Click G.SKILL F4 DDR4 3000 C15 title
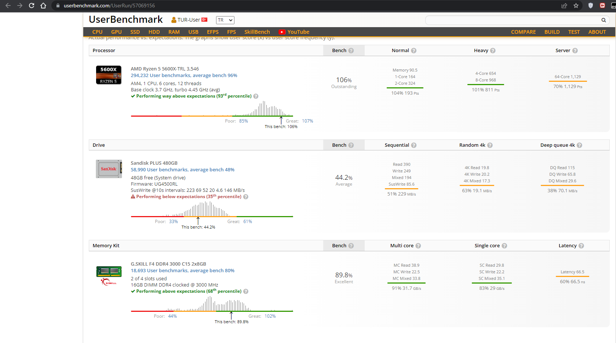 coord(168,264)
